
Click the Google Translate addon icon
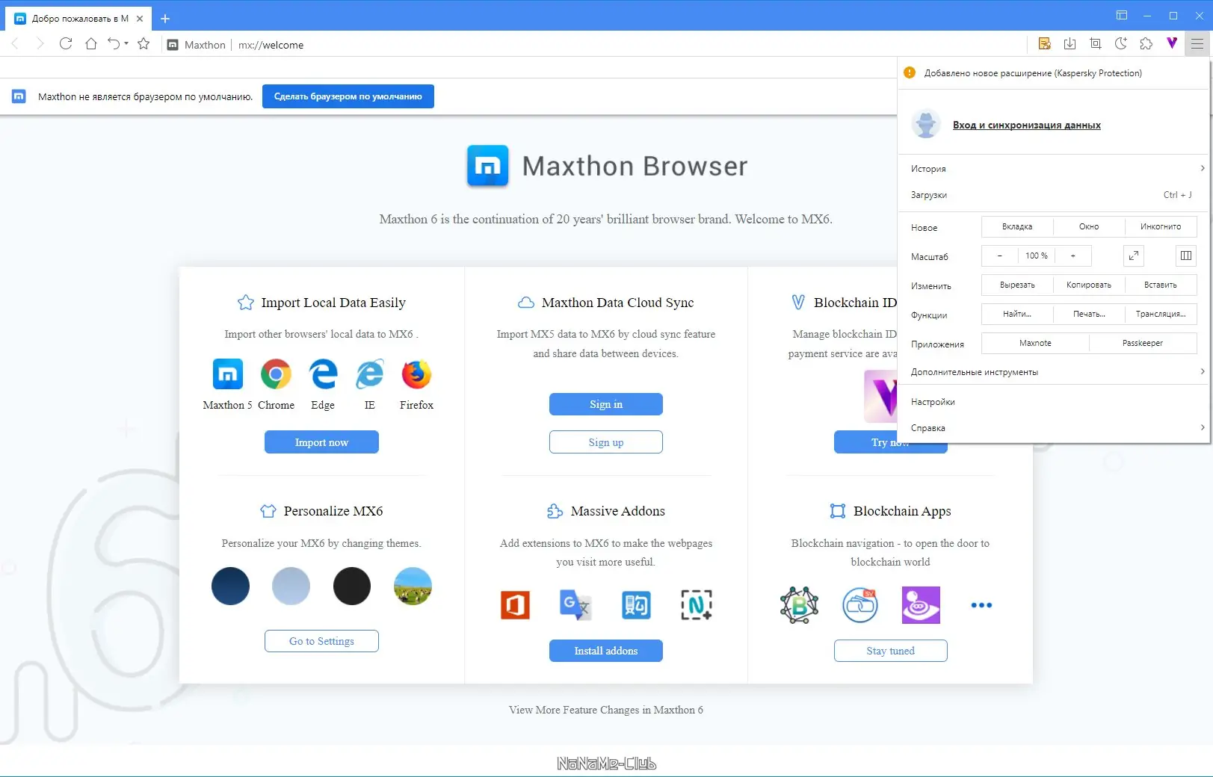pos(575,605)
